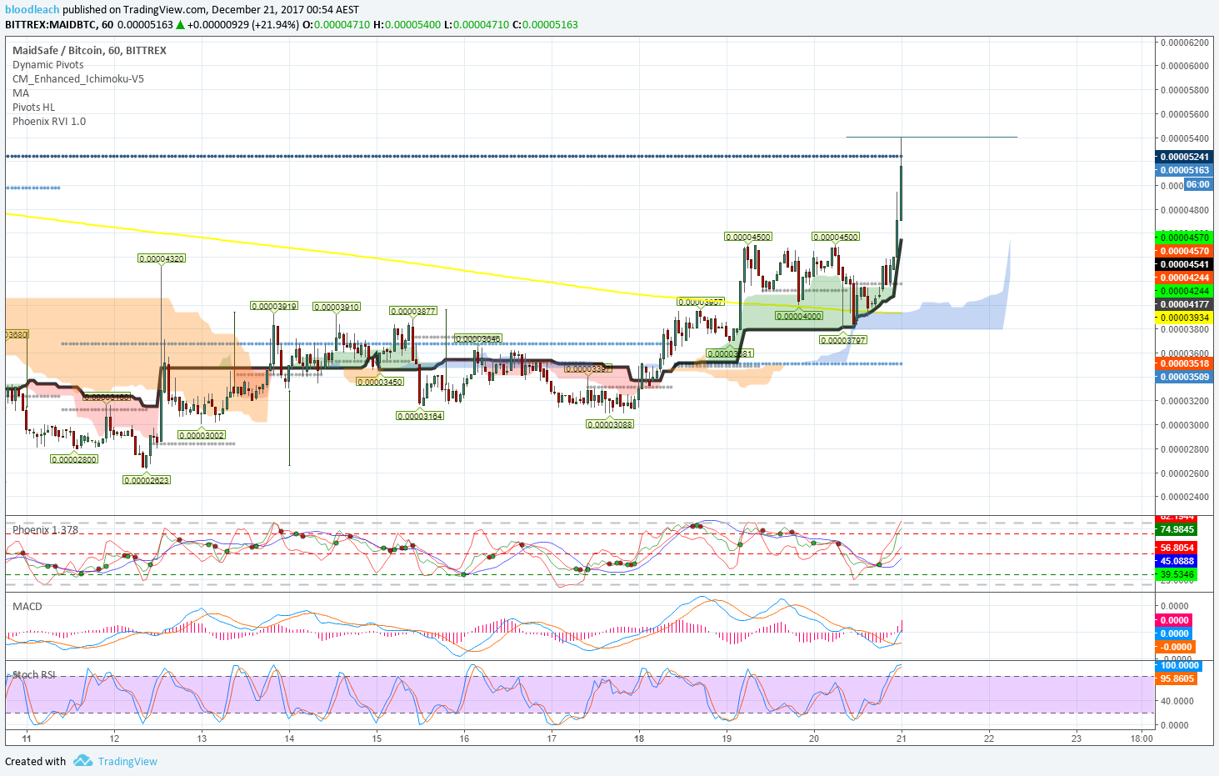Click the 0.00002800 pivot low label
The width and height of the screenshot is (1219, 776).
[74, 459]
